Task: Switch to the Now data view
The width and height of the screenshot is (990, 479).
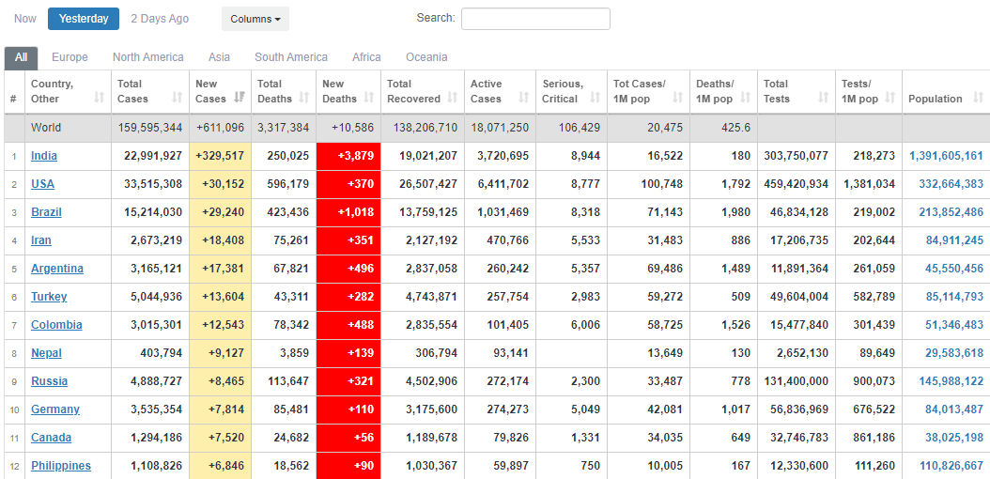Action: point(25,19)
